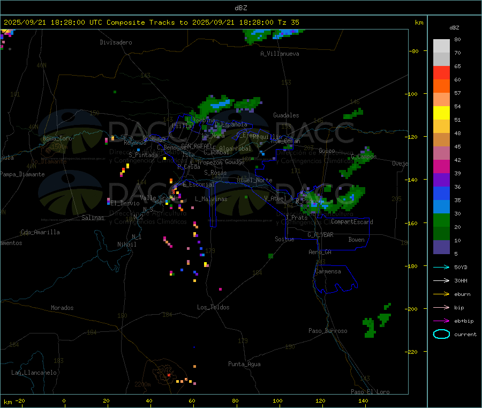Select the 5 dBZ dark violet swatch
This screenshot has height=408, width=482.
(441, 247)
